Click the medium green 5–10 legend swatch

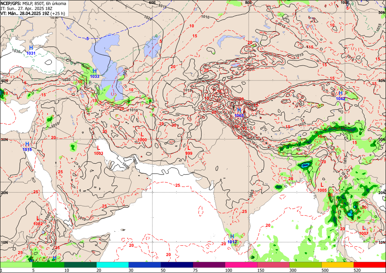[48, 265]
